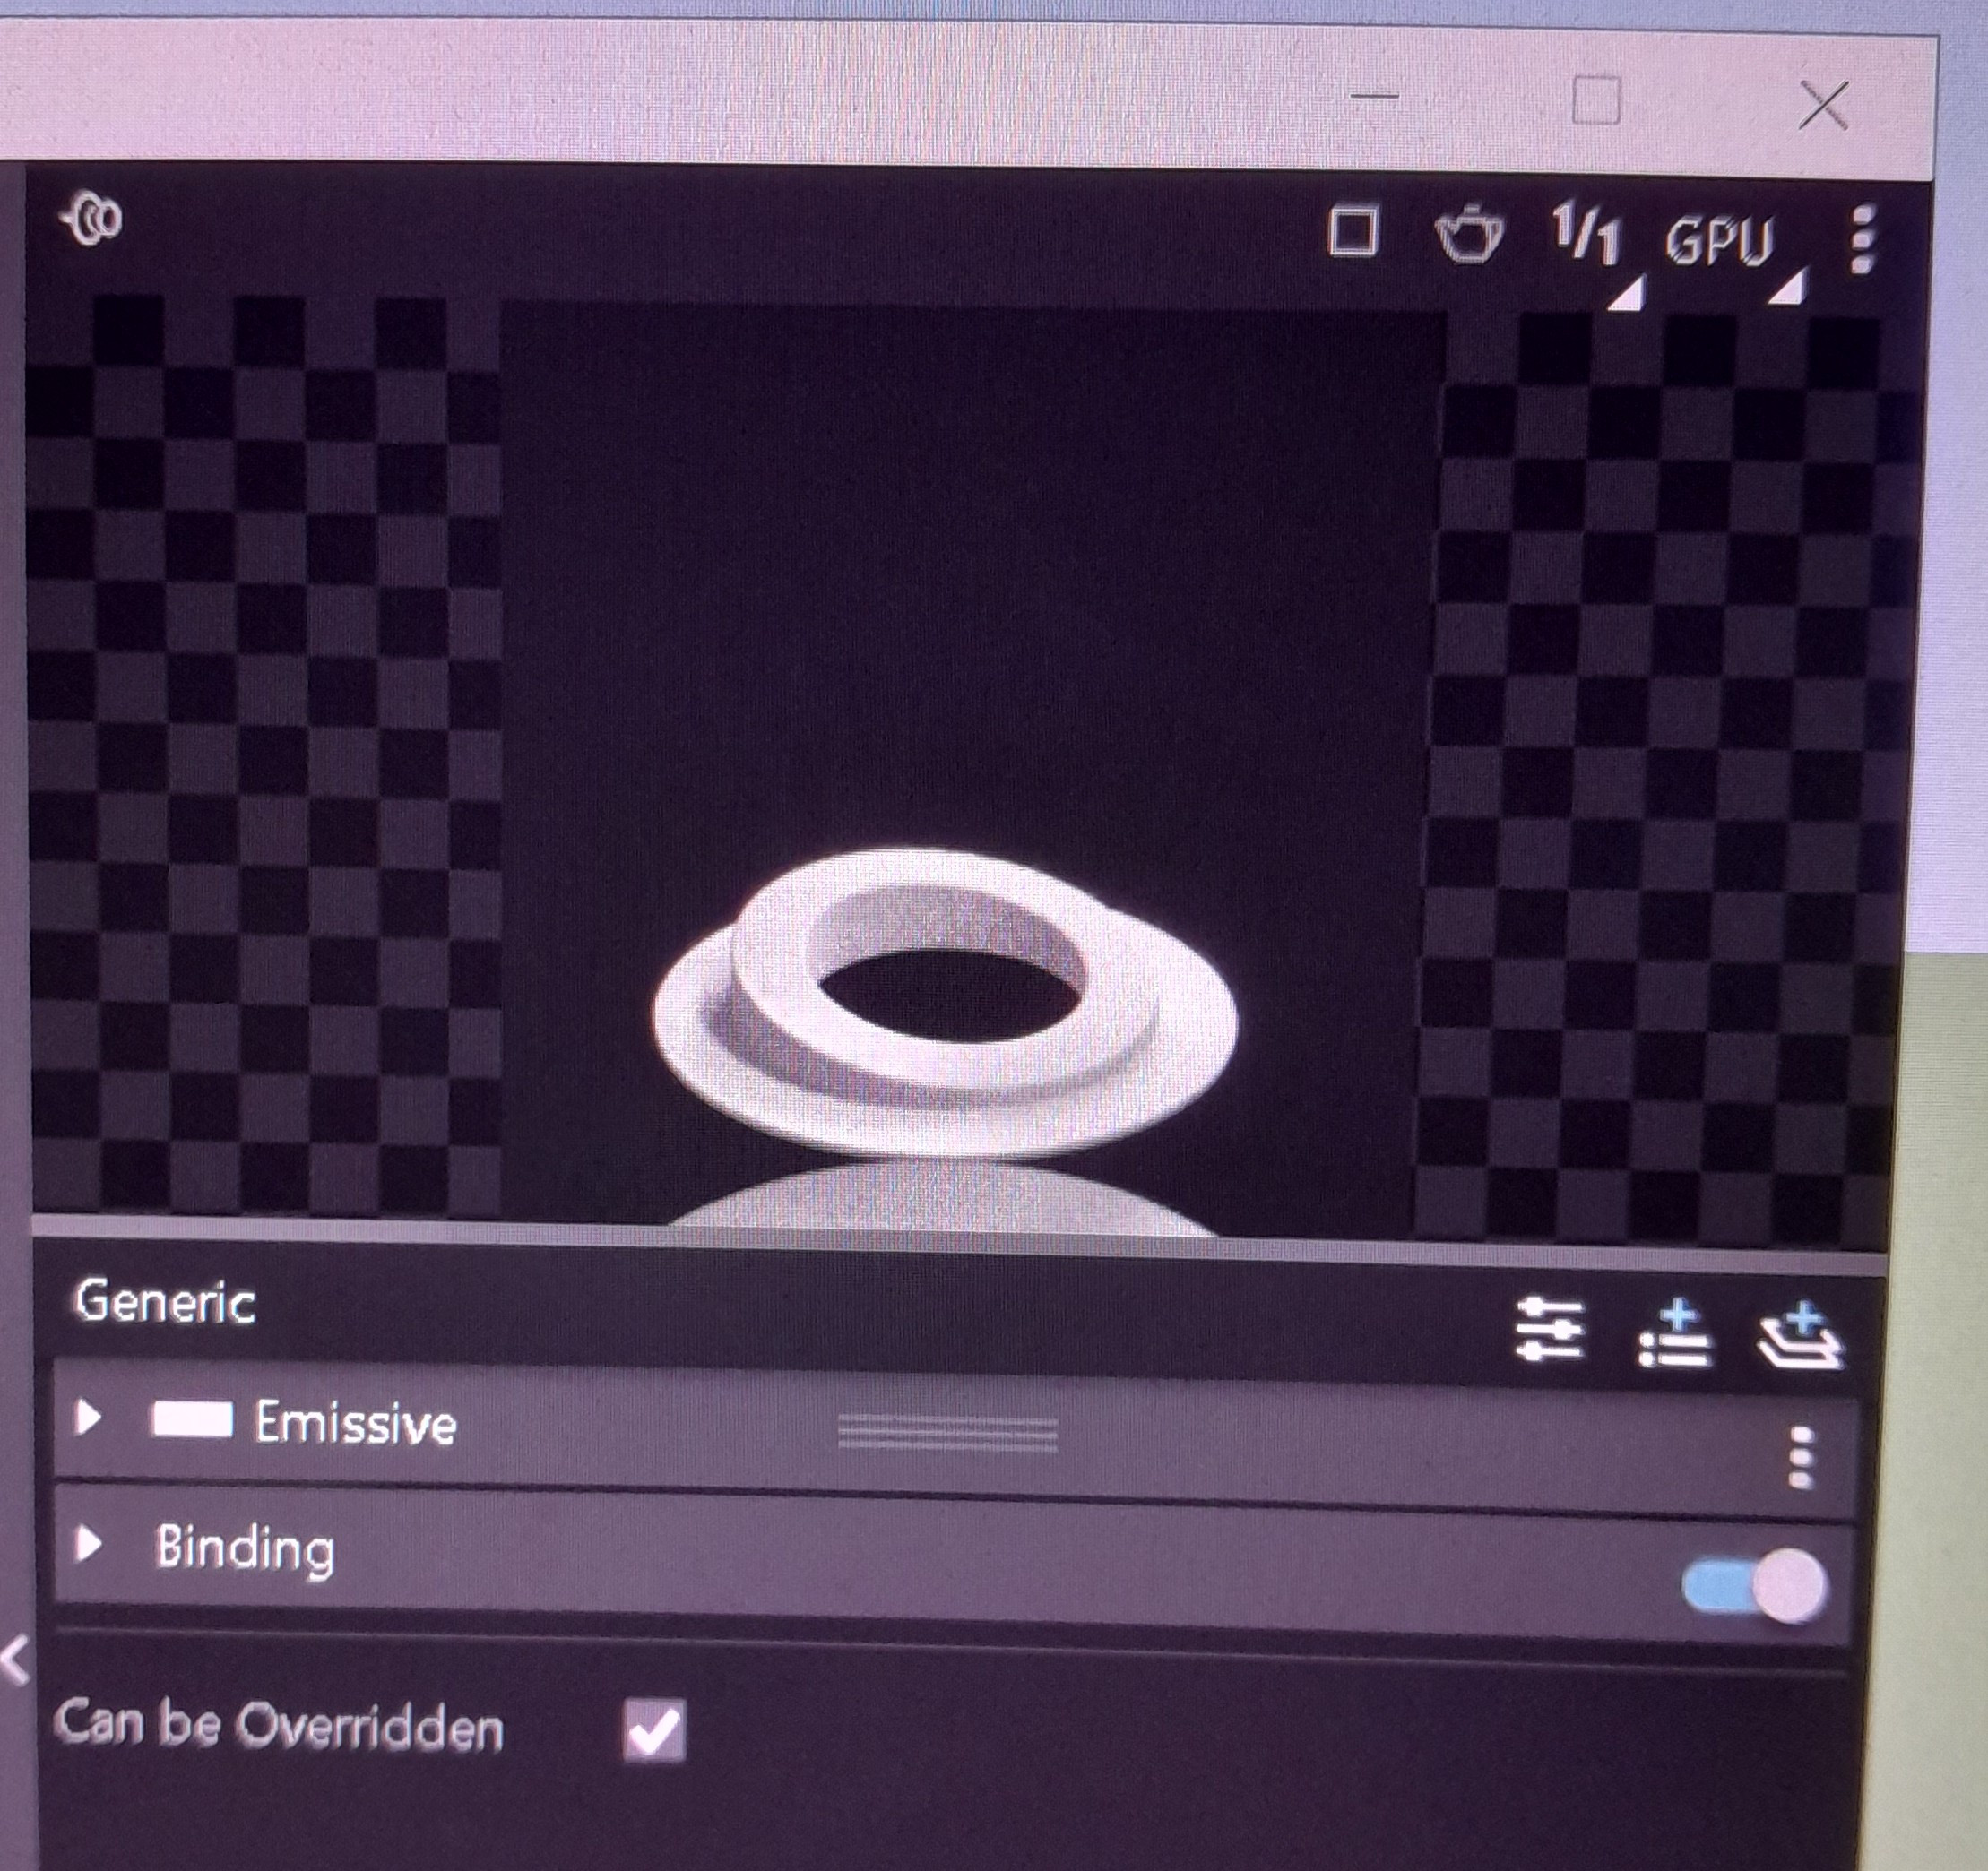Minimize the window
Viewport: 1988px width, 1871px height.
(1374, 97)
